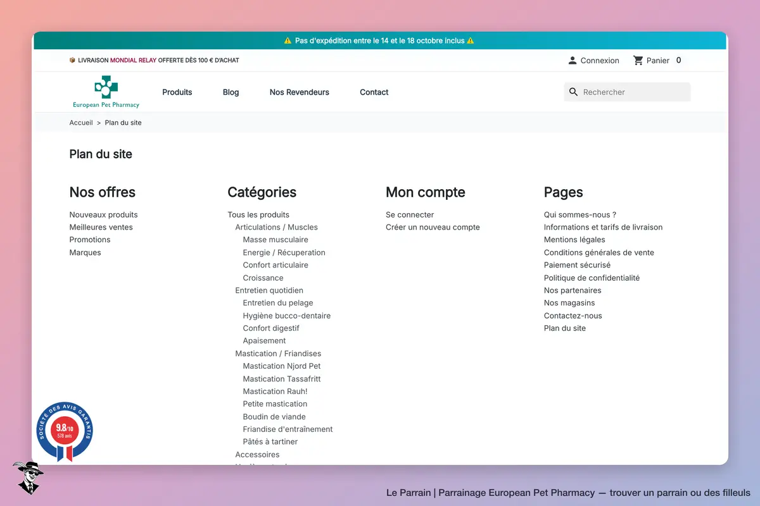Click Contactez-nous in Pages list
Image resolution: width=760 pixels, height=506 pixels.
point(573,316)
